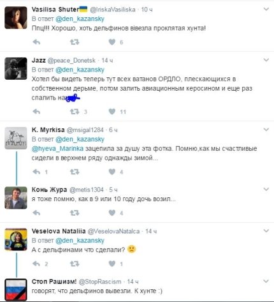Retweet the Jazz tweet with 3 retweets
The image size is (274, 302).
[75, 112]
